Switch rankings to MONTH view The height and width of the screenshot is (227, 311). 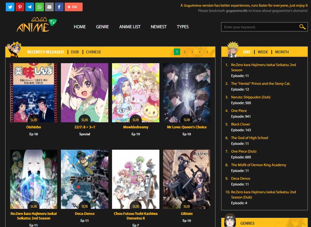pyautogui.click(x=282, y=52)
